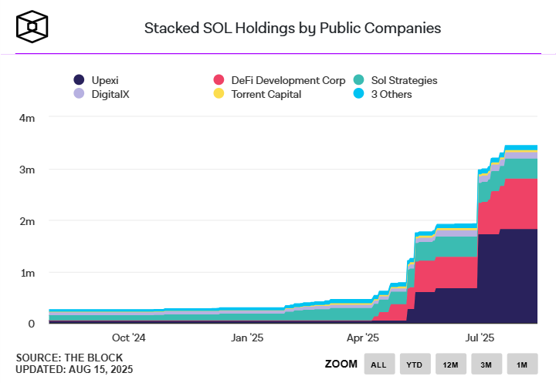This screenshot has width=556, height=383.
Task: Click the chart title text
Action: 293,28
